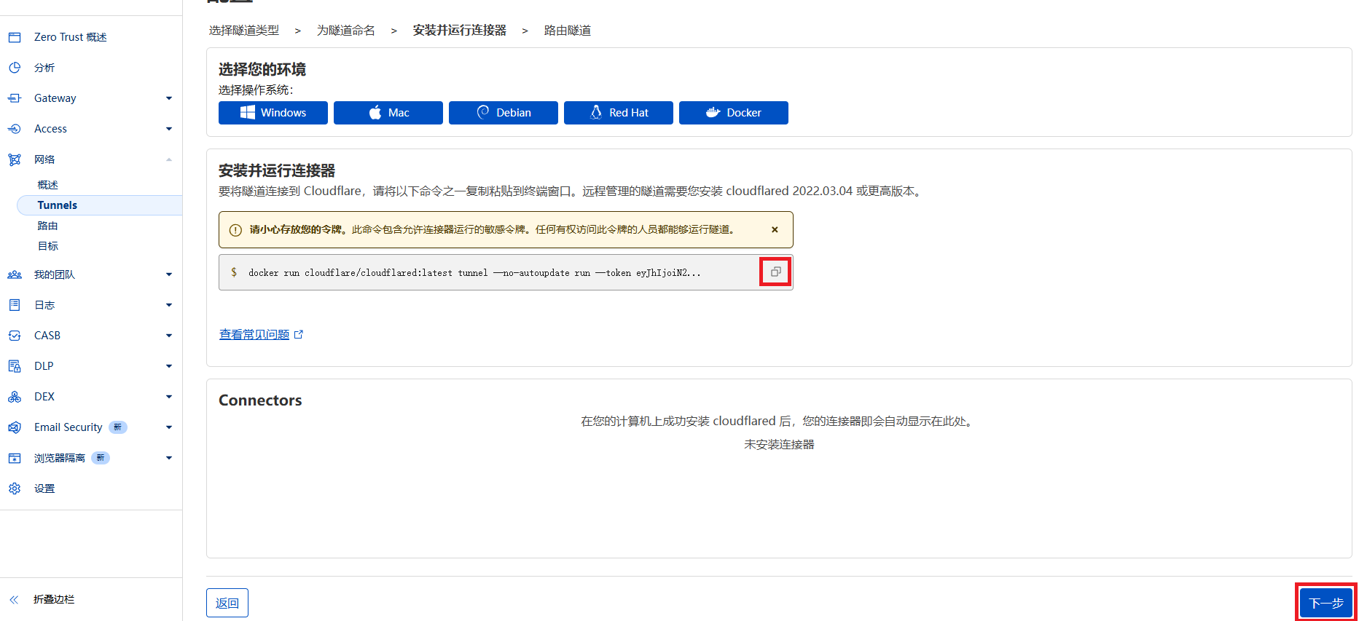Open 路由 under 网络
This screenshot has height=621, width=1359.
[48, 226]
